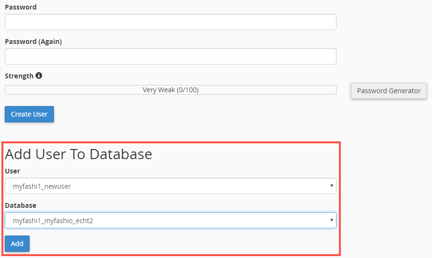The width and height of the screenshot is (432, 258).
Task: Click the myfashi1_newuser selected value text
Action: (42, 186)
